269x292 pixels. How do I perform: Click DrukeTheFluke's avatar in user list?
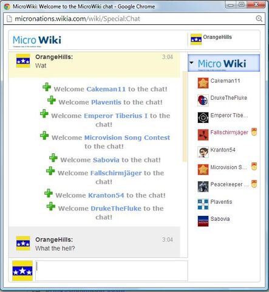point(203,100)
